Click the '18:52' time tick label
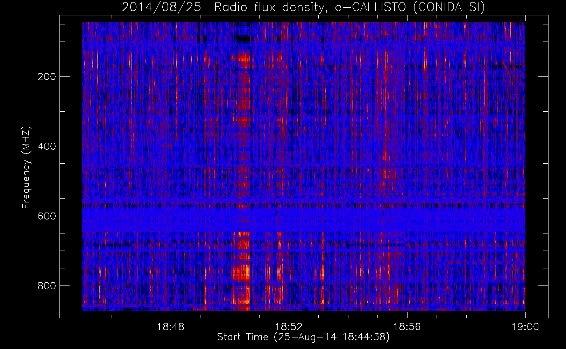 (289, 327)
